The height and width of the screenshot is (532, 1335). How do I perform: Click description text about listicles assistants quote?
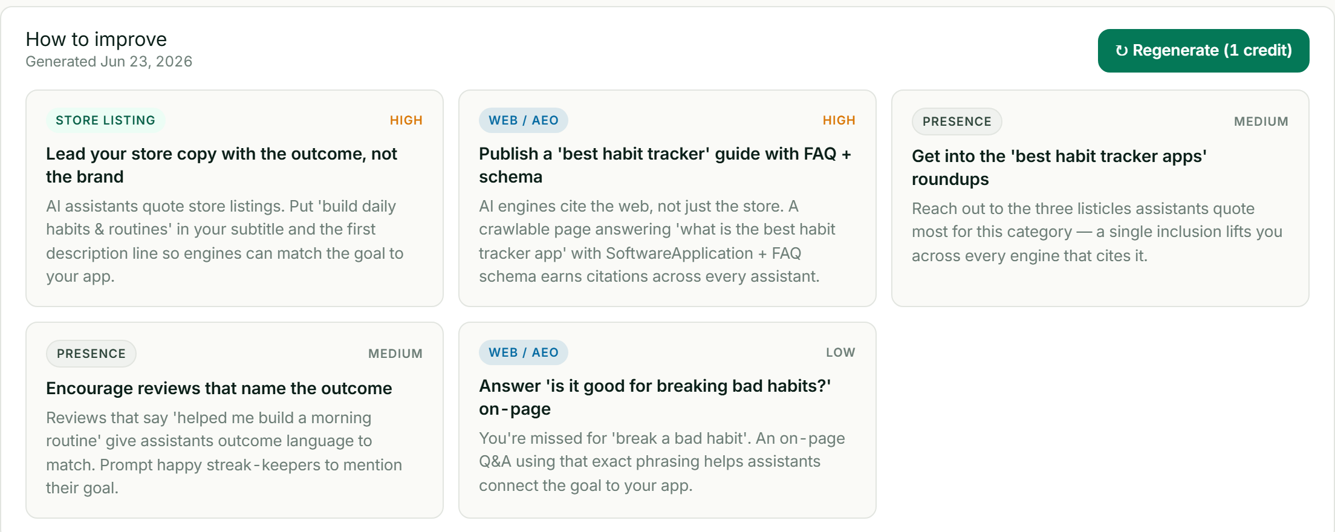coord(1097,232)
